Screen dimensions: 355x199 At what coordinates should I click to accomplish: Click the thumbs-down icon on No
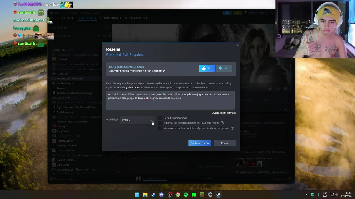pyautogui.click(x=220, y=68)
